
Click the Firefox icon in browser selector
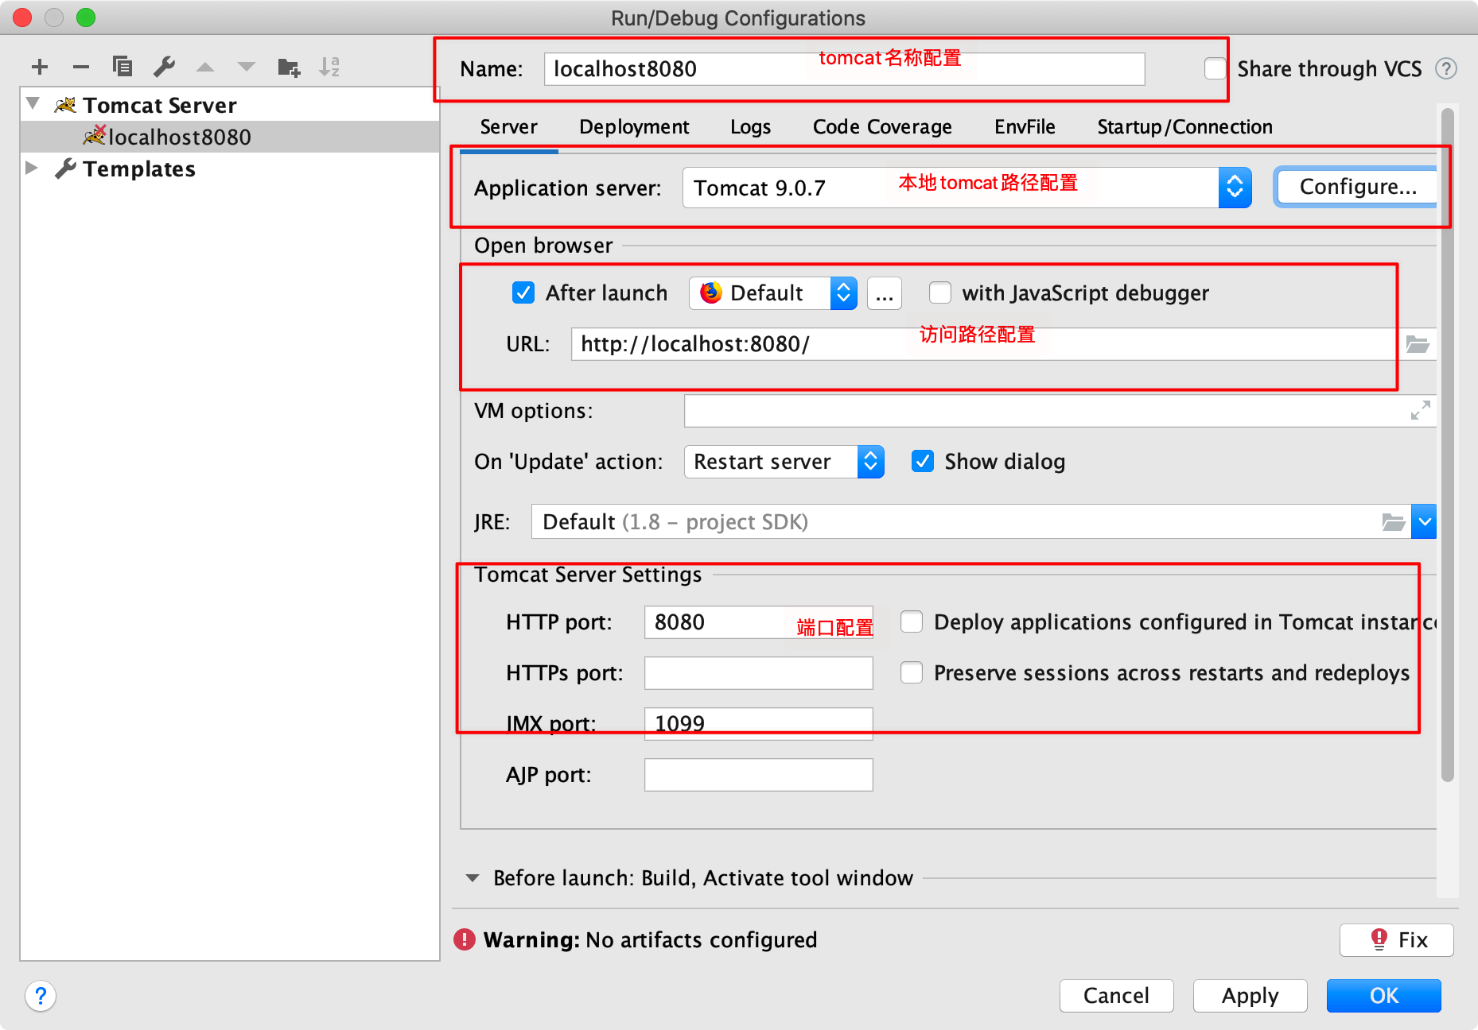click(x=710, y=292)
